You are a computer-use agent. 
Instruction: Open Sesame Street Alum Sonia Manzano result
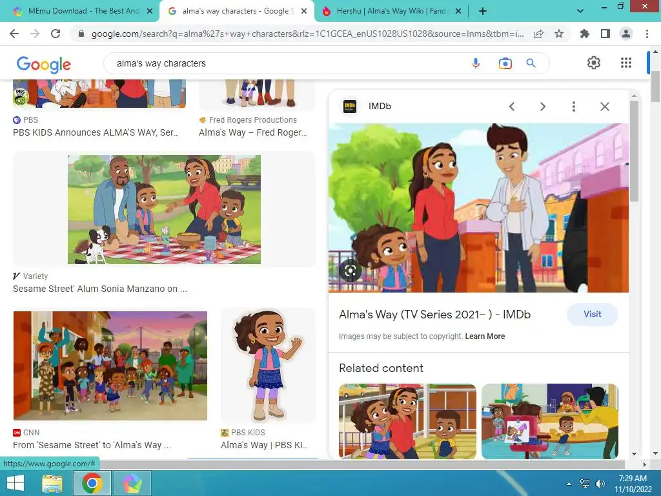100,289
